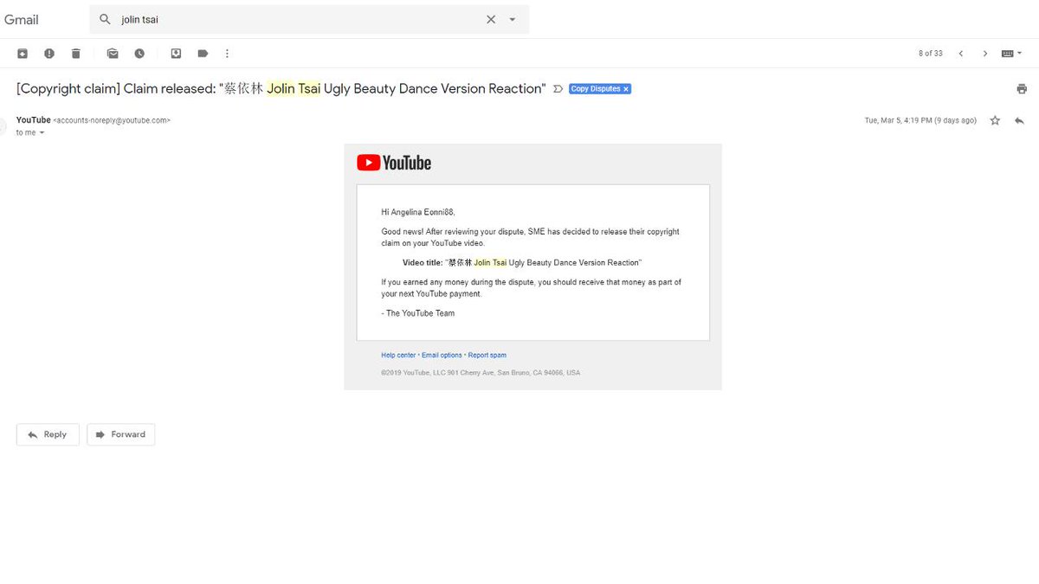Delete the email with the trash icon
This screenshot has width=1039, height=584.
[x=75, y=54]
